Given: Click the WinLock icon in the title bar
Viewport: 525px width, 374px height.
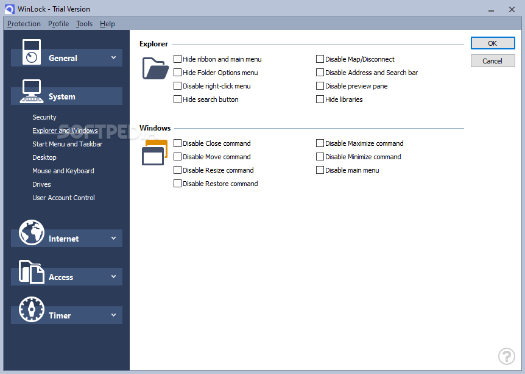Looking at the screenshot, I should pyautogui.click(x=8, y=9).
